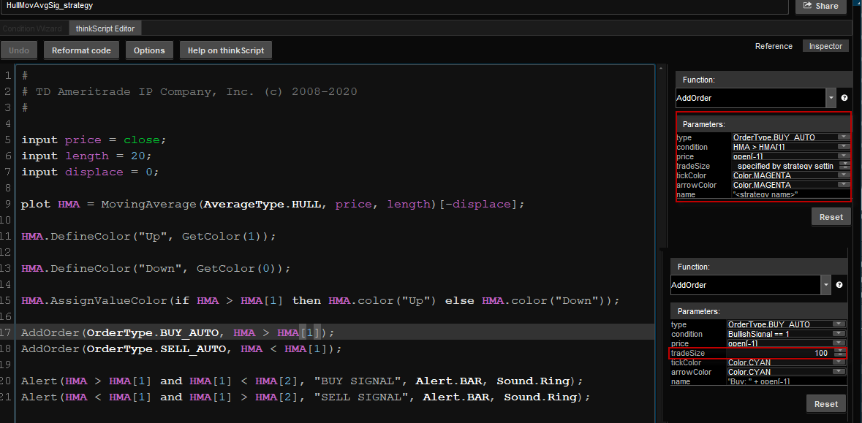Open help icon beside upper AddOrder function
This screenshot has height=423, width=862.
(x=844, y=98)
